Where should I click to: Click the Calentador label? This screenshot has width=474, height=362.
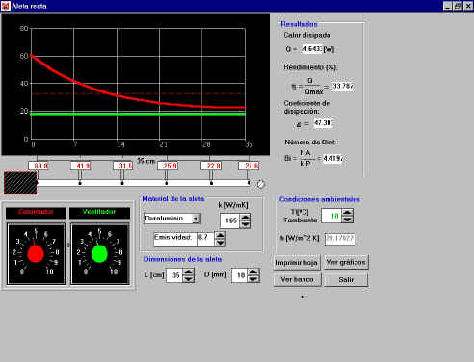(36, 212)
